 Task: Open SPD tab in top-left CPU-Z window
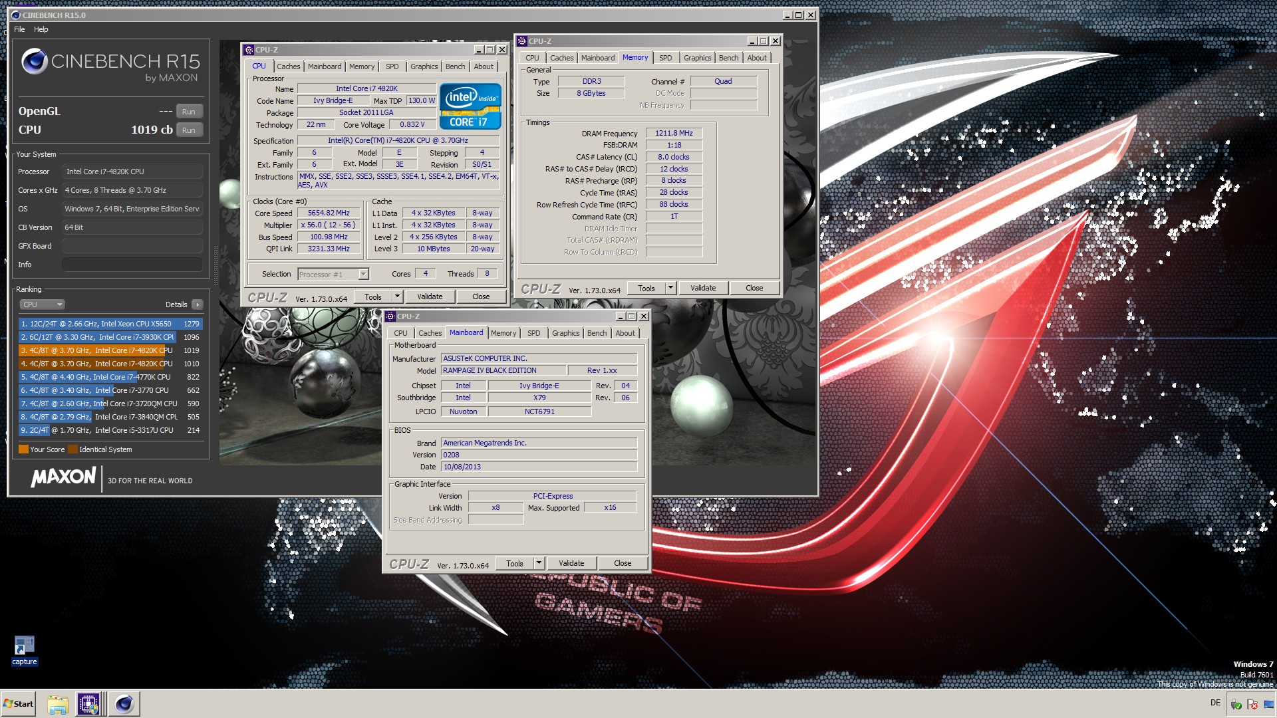(392, 66)
